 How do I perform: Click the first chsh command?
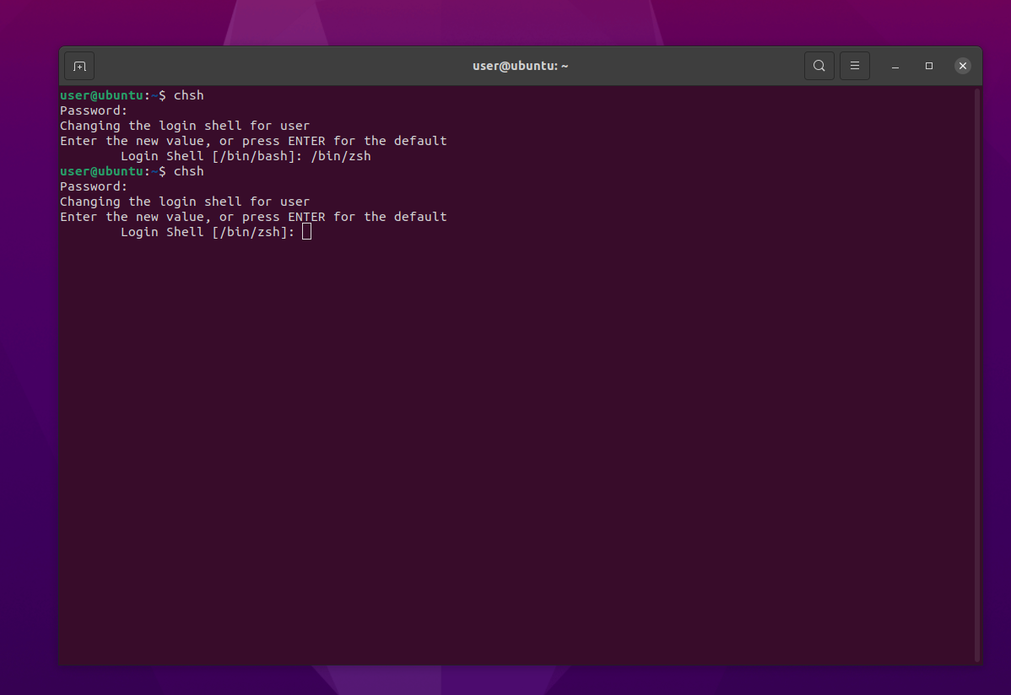[x=188, y=95]
